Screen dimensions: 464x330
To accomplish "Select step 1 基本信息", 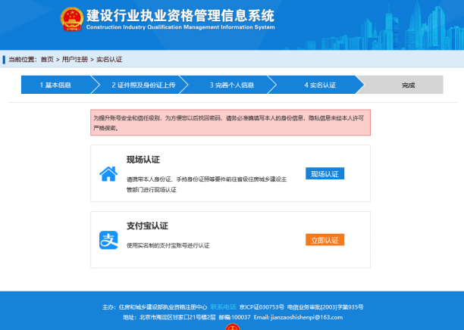I will (55, 86).
